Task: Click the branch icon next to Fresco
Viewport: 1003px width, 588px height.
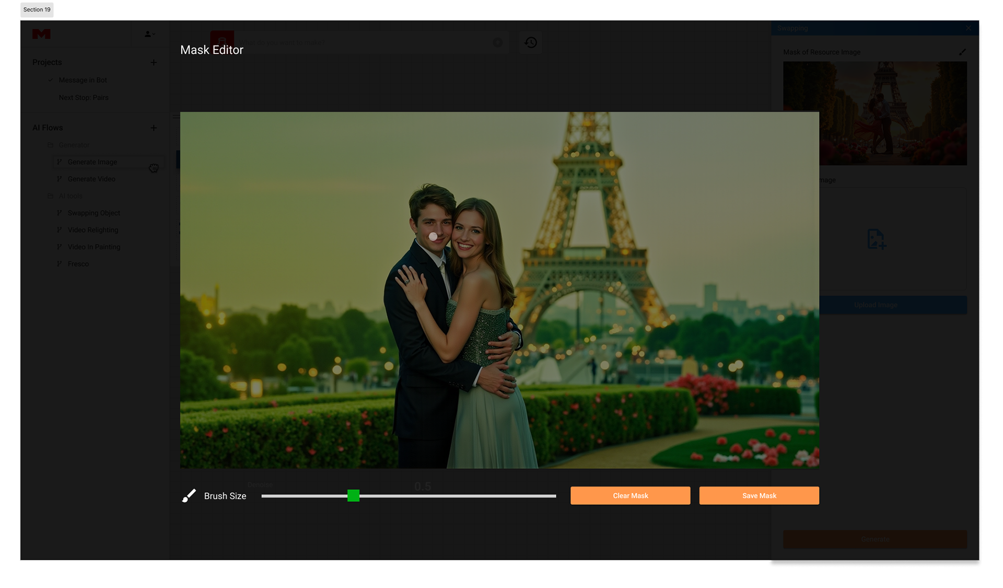Action: click(59, 264)
